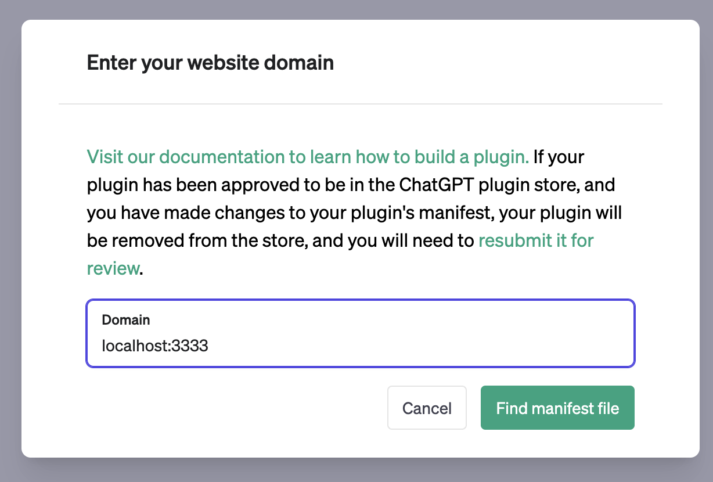The width and height of the screenshot is (713, 482).
Task: Cancel entering the website domain
Action: [x=427, y=408]
